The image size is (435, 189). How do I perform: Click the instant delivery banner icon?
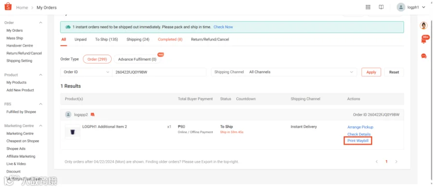click(x=68, y=27)
